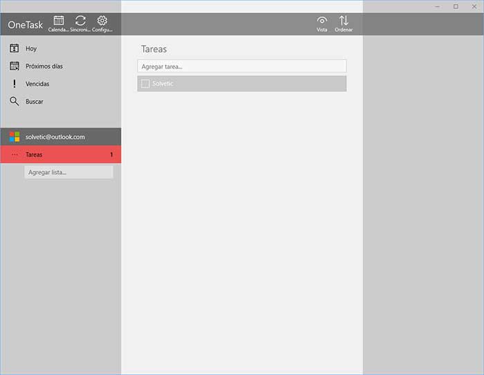Show the Vencidas overdue tasks
The height and width of the screenshot is (375, 484).
pos(61,84)
